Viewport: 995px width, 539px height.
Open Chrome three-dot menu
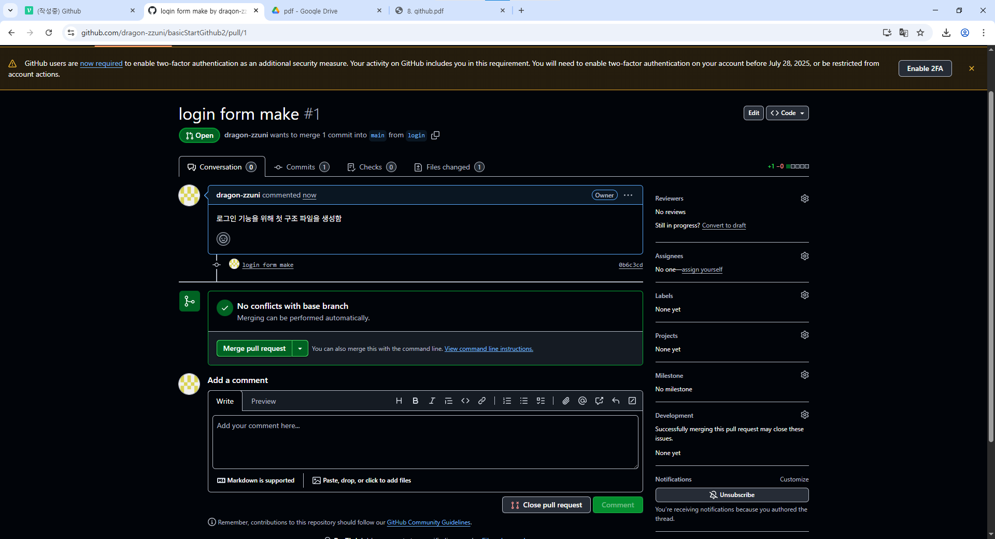(x=983, y=33)
